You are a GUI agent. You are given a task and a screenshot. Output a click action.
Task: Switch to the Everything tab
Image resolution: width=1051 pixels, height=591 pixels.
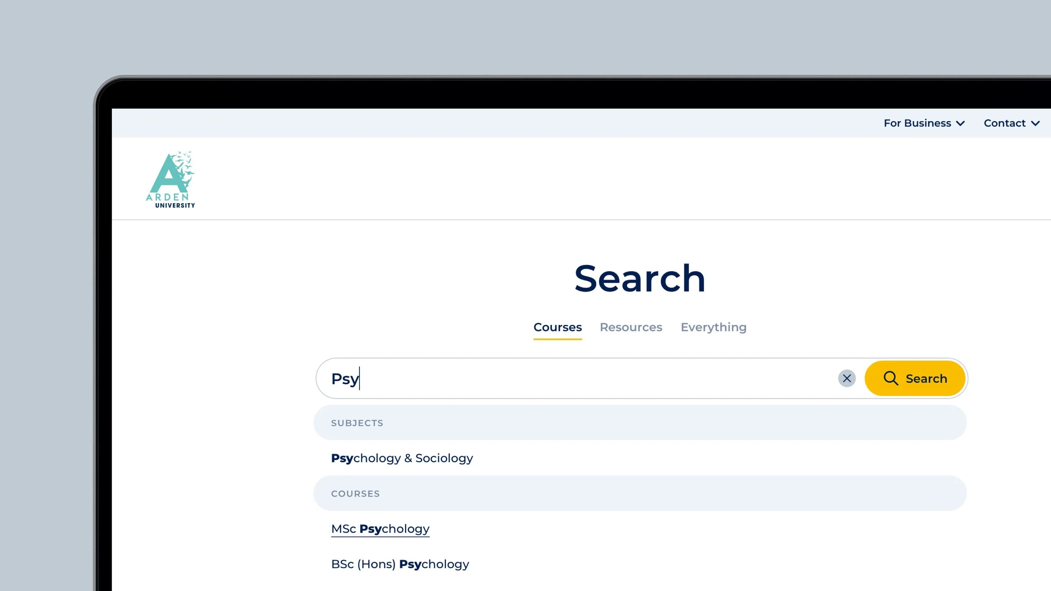pyautogui.click(x=713, y=327)
